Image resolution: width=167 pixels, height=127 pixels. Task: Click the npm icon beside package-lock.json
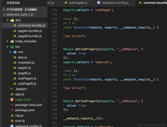click(x=12, y=105)
